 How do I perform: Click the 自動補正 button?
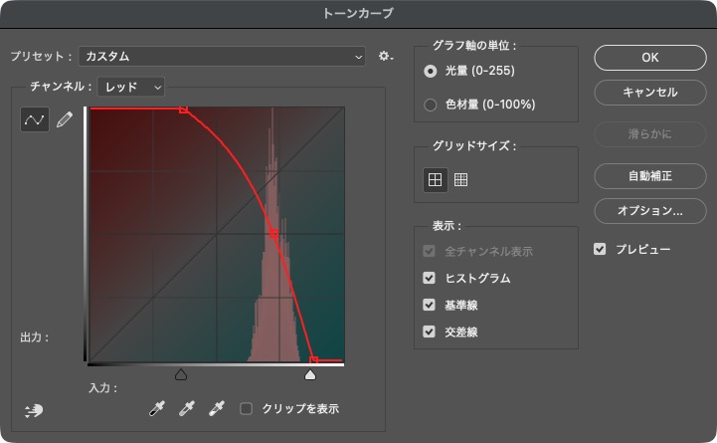(650, 176)
